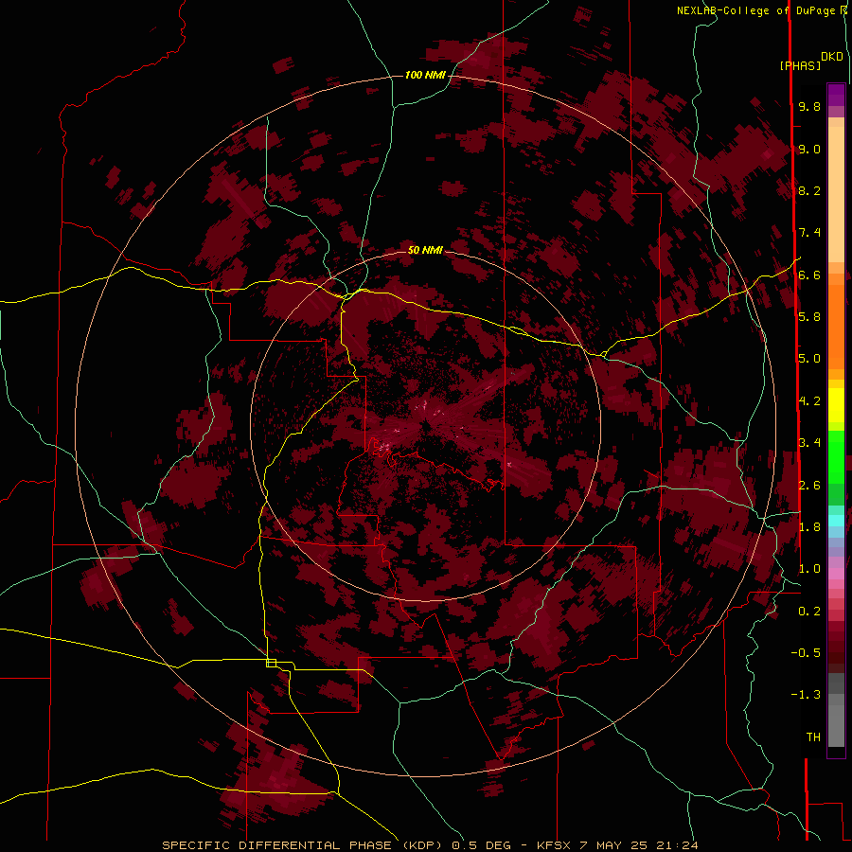
Task: Click the 1.0 scale value
Action: pos(809,569)
